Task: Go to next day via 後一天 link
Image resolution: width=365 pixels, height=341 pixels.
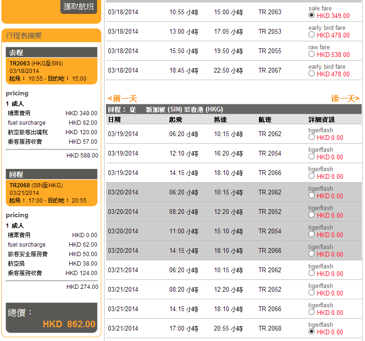Action: coord(345,99)
